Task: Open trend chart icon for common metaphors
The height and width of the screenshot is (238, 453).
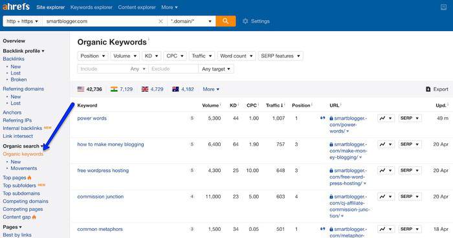Action: pyautogui.click(x=386, y=229)
